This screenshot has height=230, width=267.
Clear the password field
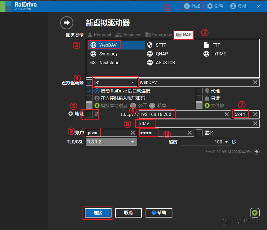pyautogui.click(x=190, y=133)
